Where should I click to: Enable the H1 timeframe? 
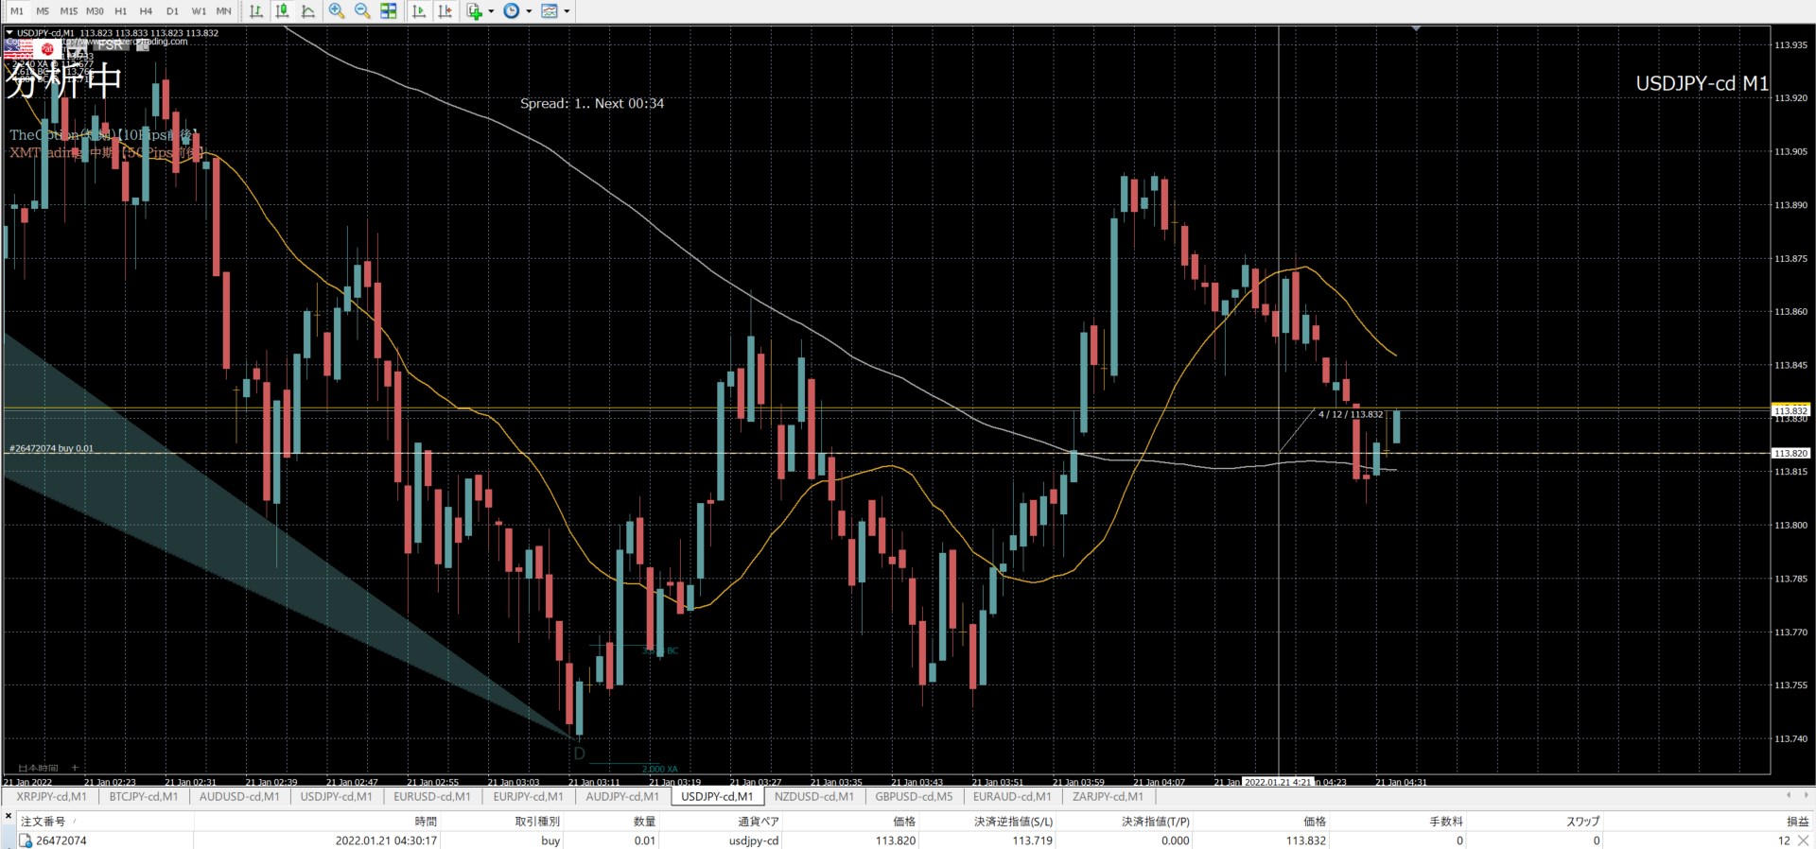coord(120,11)
